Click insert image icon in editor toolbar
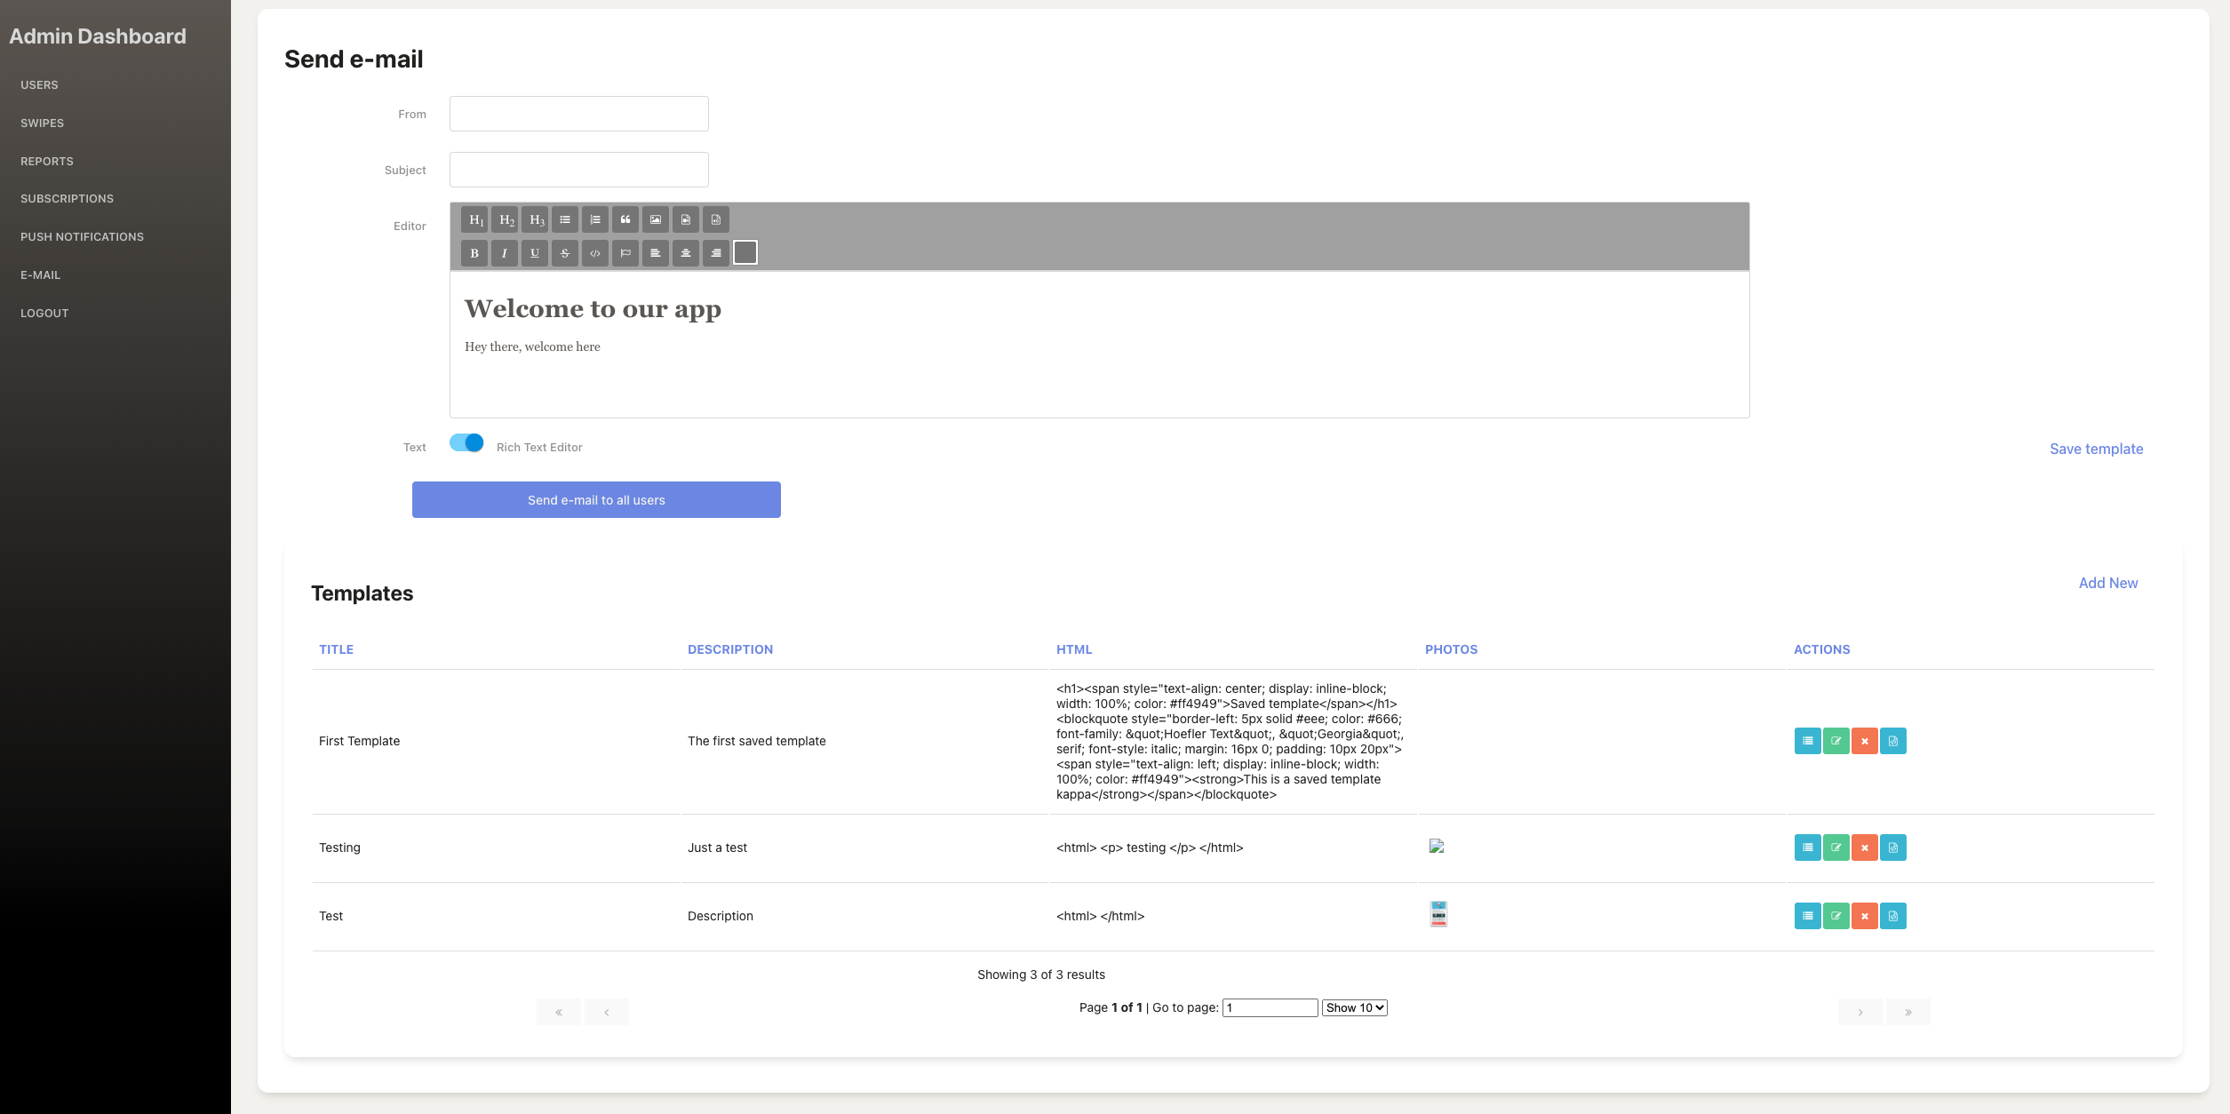 click(x=656, y=219)
